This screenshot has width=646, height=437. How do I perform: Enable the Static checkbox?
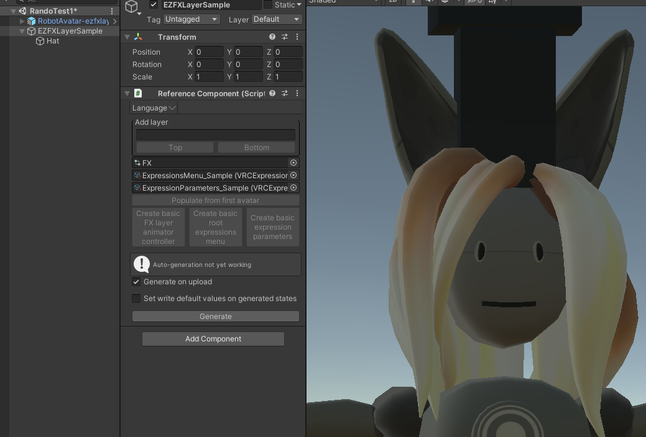pyautogui.click(x=268, y=4)
